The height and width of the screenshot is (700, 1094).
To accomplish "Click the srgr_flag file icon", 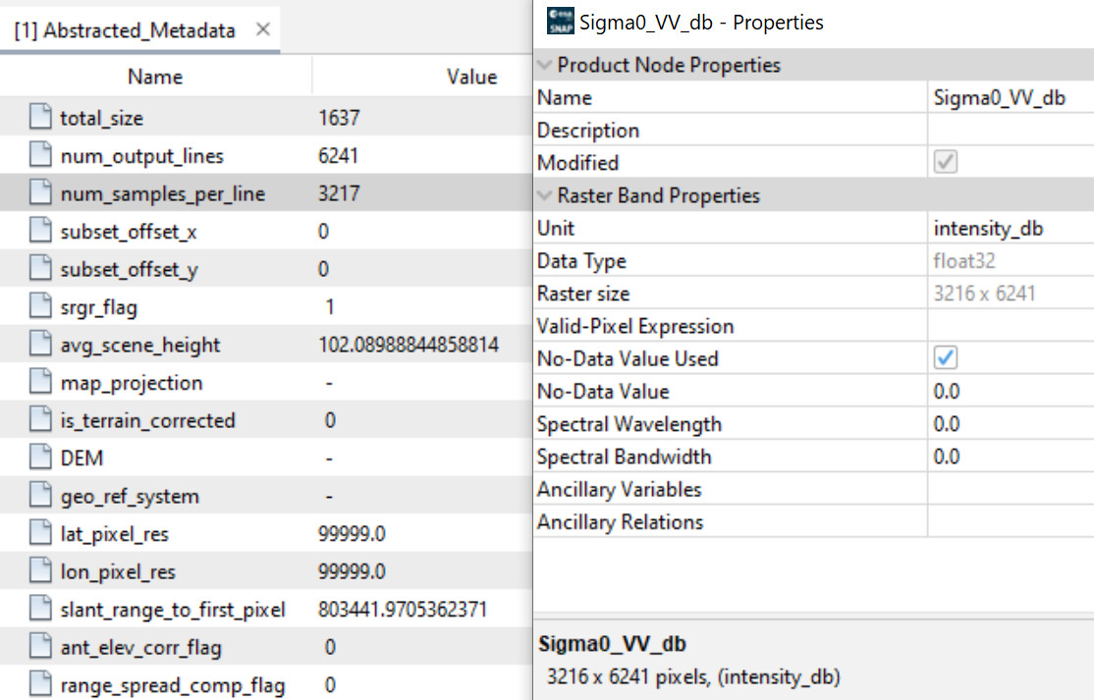I will point(40,305).
